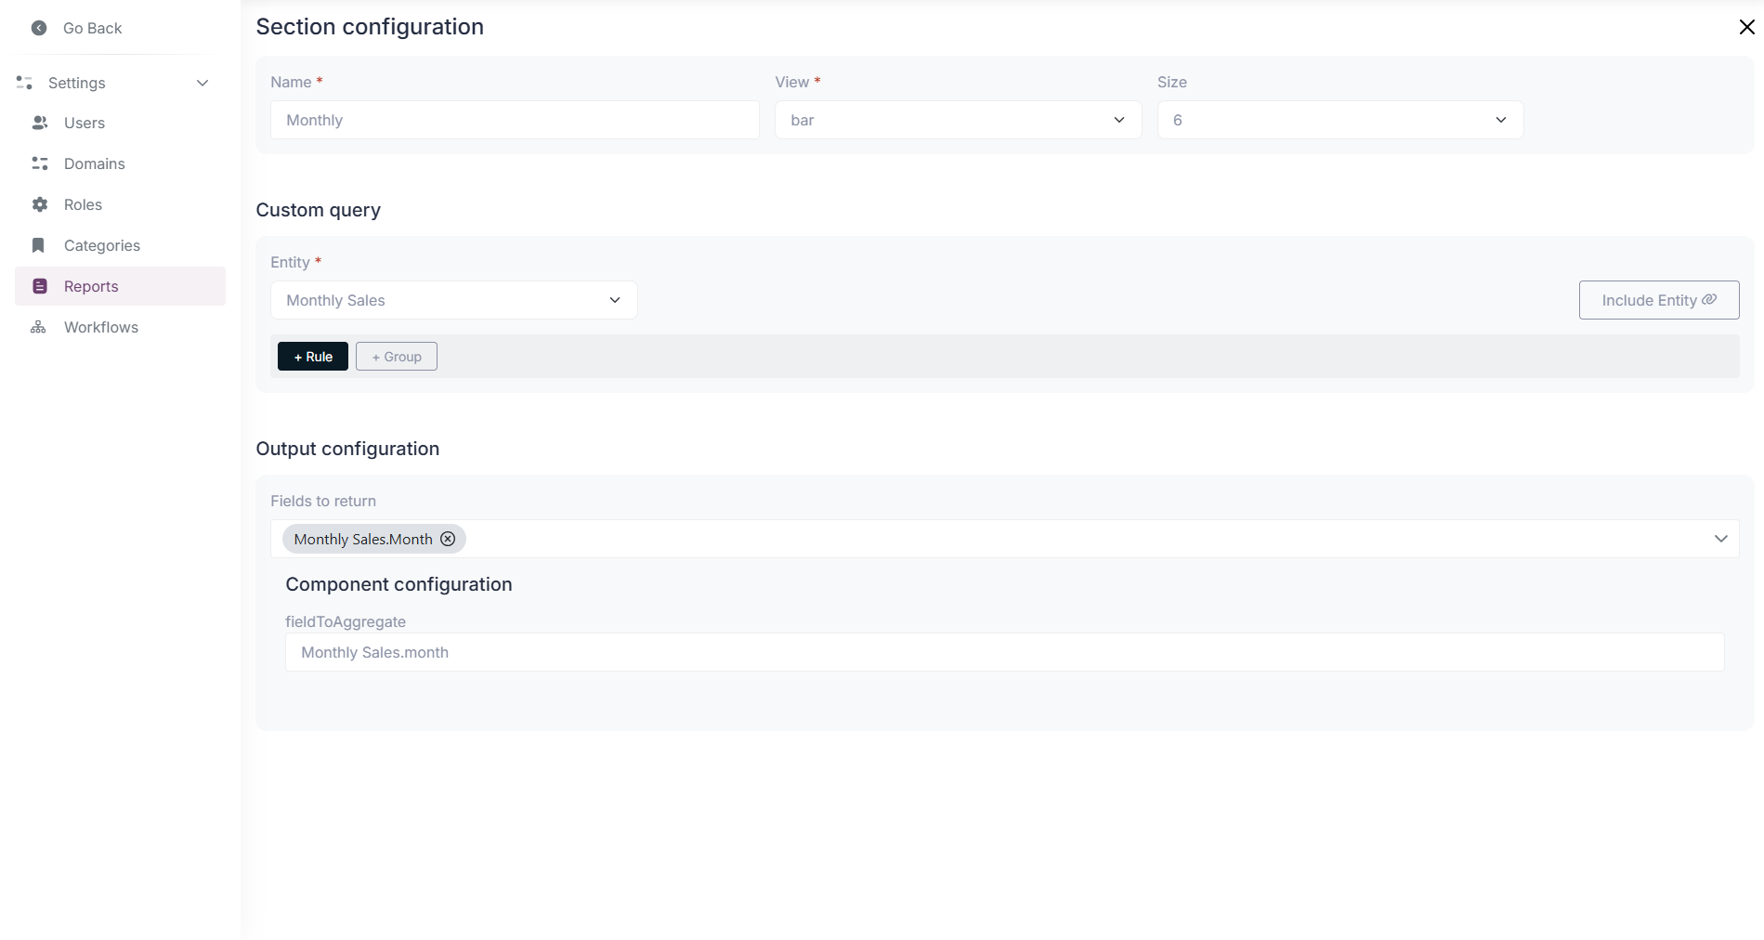Click the Users icon in the sidebar
1764x940 pixels.
tap(39, 123)
